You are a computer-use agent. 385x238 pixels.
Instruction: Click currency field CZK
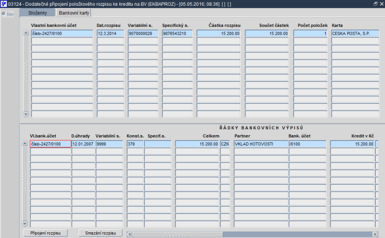coord(225,144)
